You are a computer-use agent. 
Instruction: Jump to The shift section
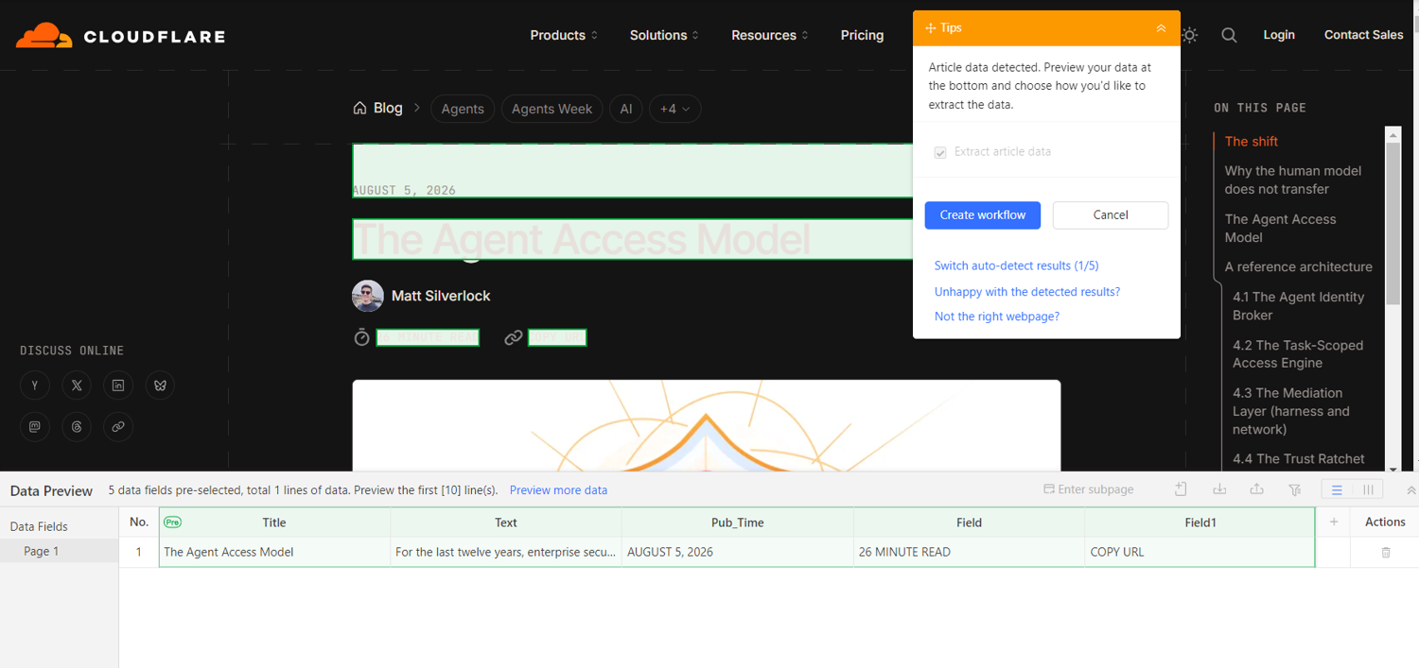pyautogui.click(x=1251, y=142)
